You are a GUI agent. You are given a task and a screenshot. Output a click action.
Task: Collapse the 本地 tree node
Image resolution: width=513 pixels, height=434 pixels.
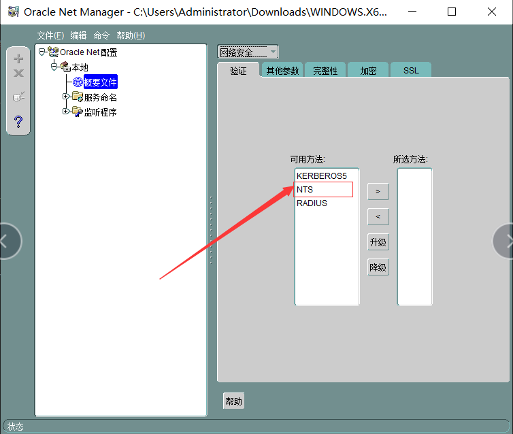[54, 67]
